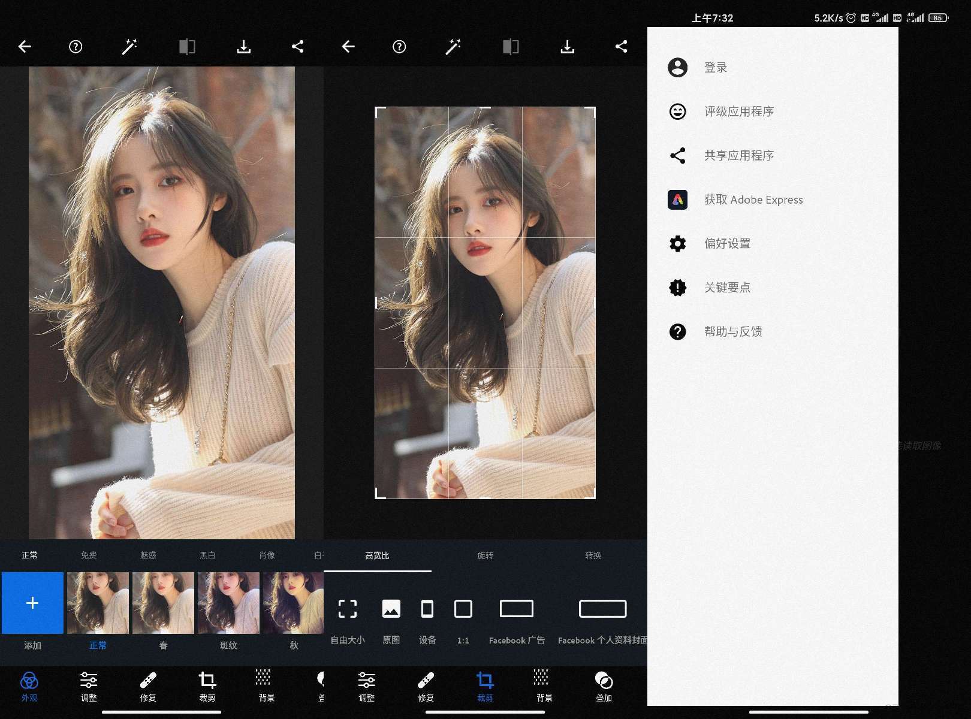This screenshot has height=719, width=971.
Task: Tap the blue 添加 add look button
Action: click(x=32, y=603)
